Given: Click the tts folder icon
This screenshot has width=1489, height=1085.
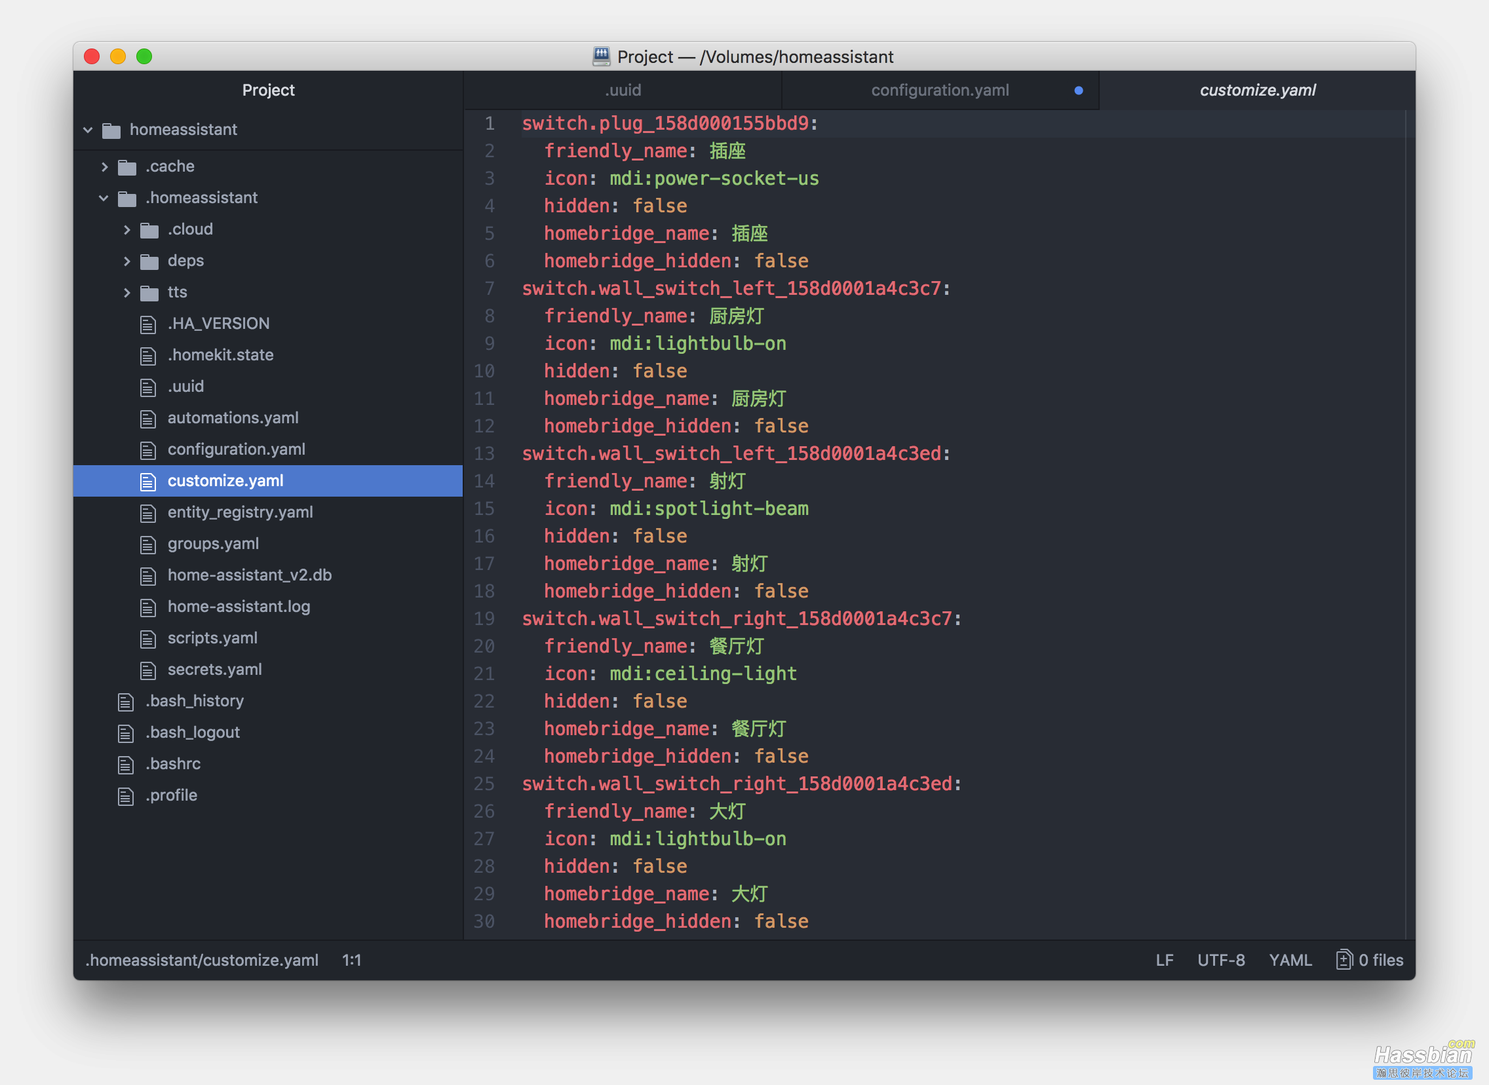Looking at the screenshot, I should tap(149, 293).
